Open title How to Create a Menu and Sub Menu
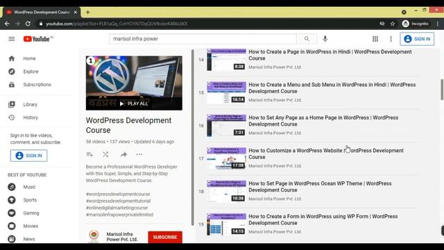 click(332, 88)
